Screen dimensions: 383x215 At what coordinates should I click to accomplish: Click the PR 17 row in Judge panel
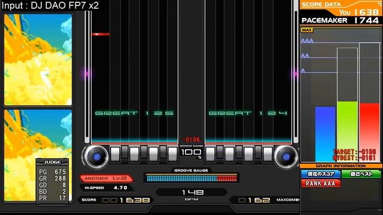pyautogui.click(x=52, y=198)
